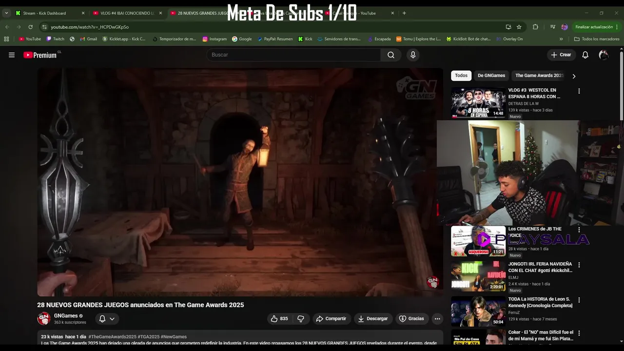
Task: Show next filter chips arrow
Action: 574,76
